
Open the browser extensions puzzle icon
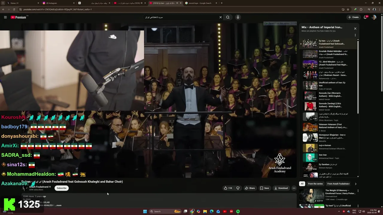click(361, 9)
